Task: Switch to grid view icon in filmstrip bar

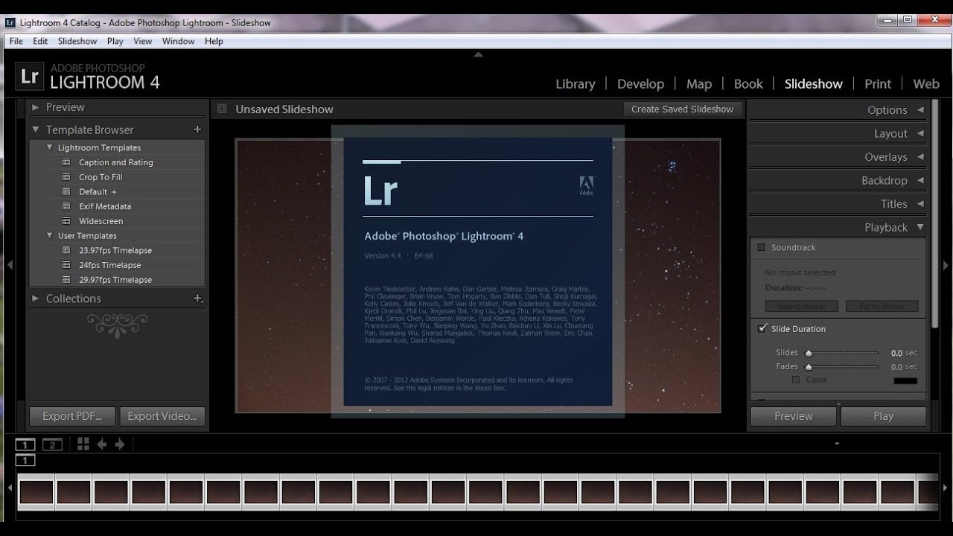Action: point(83,444)
